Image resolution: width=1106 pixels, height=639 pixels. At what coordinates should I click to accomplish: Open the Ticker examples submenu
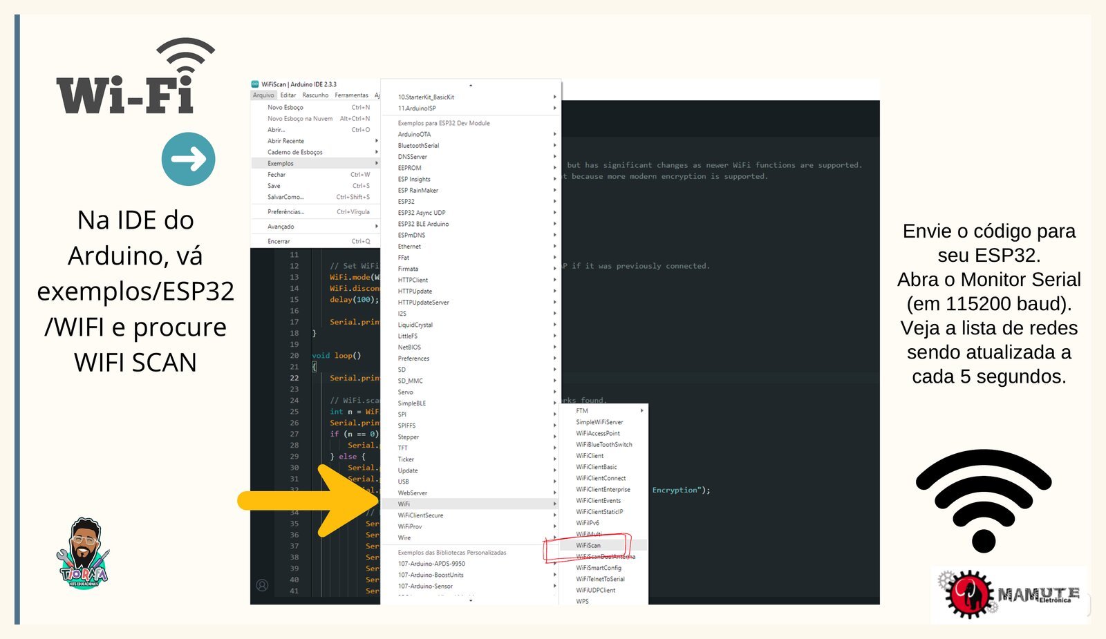[471, 459]
